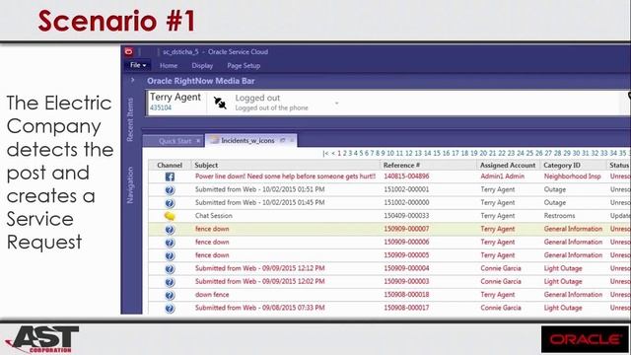
Task: Go to previous page of results
Action: pos(333,154)
